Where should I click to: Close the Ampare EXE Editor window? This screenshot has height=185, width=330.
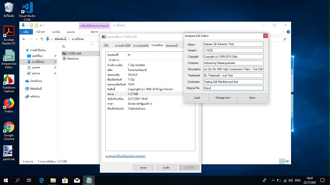click(265, 36)
